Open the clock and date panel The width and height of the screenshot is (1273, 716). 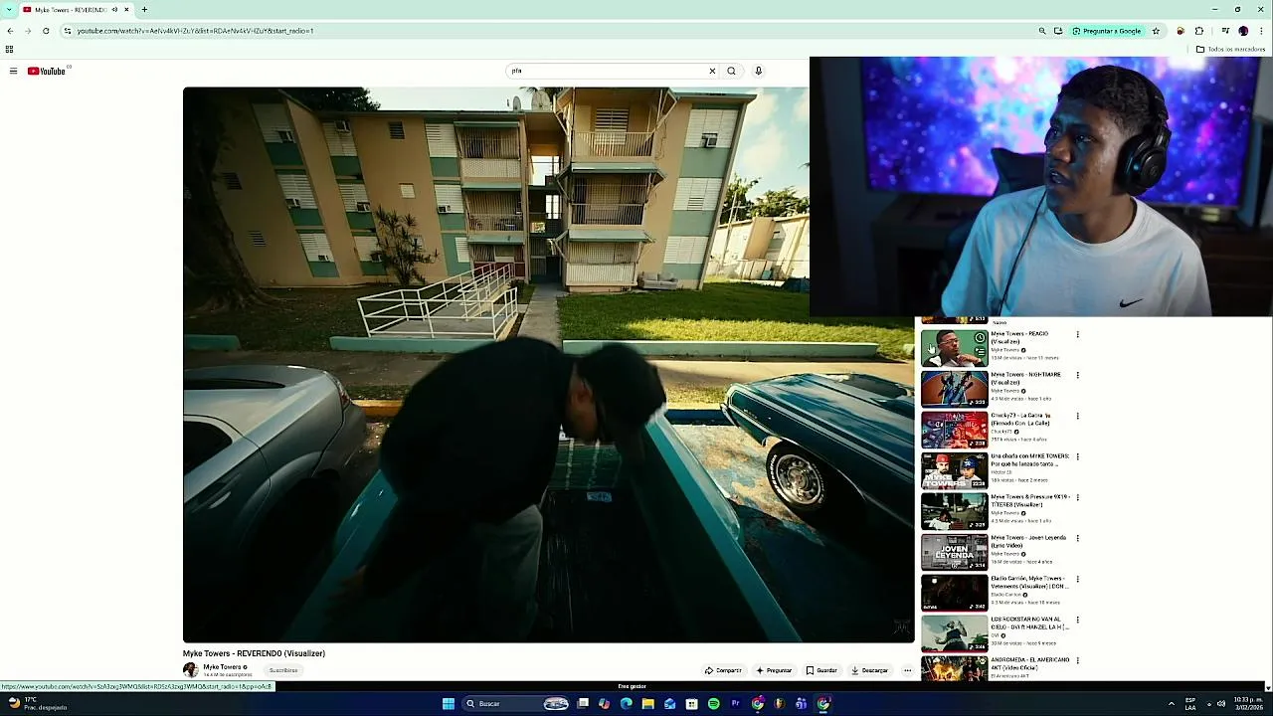[x=1248, y=704]
